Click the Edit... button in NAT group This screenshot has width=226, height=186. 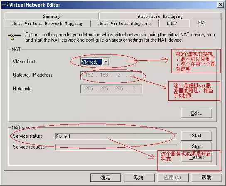[x=197, y=113]
